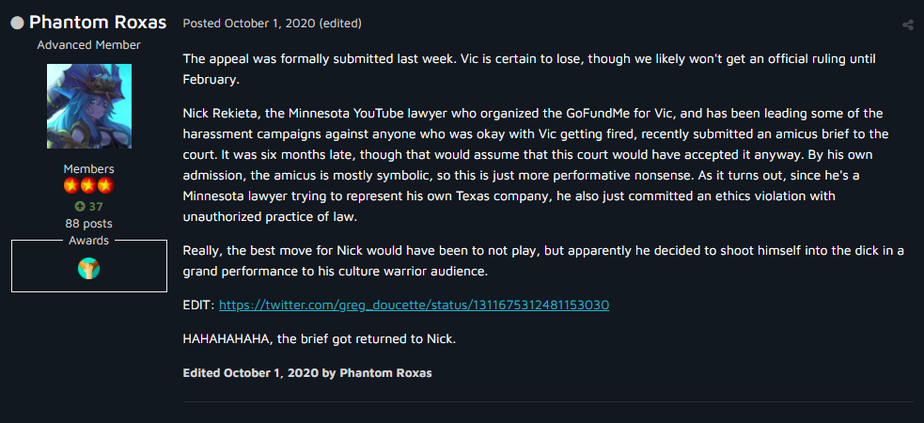Click the middle star rank icon
The height and width of the screenshot is (423, 924).
tap(89, 187)
